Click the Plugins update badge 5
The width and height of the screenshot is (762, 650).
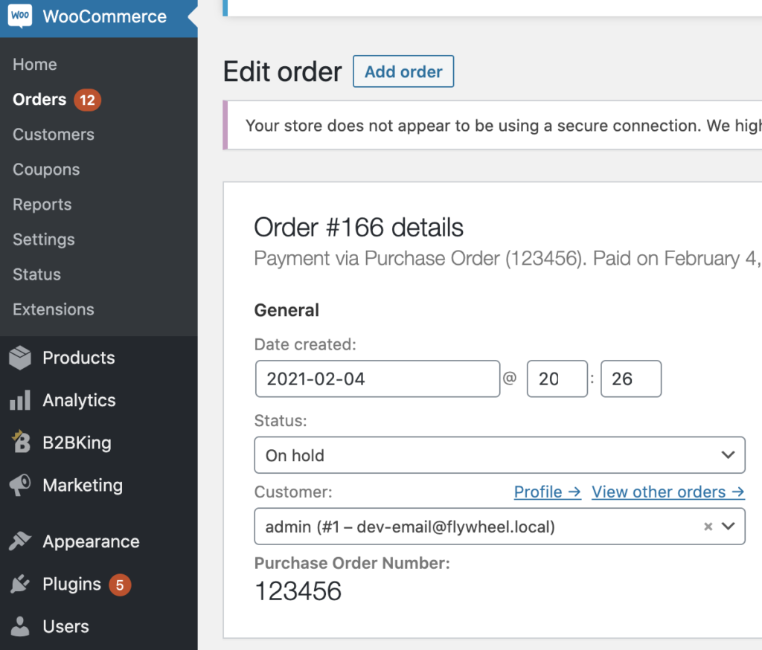point(120,585)
